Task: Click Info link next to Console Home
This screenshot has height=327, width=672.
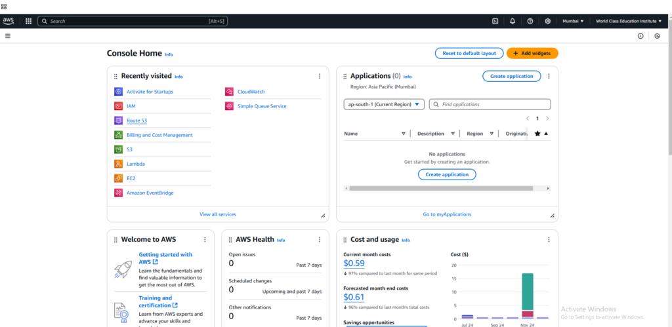Action: pos(169,55)
